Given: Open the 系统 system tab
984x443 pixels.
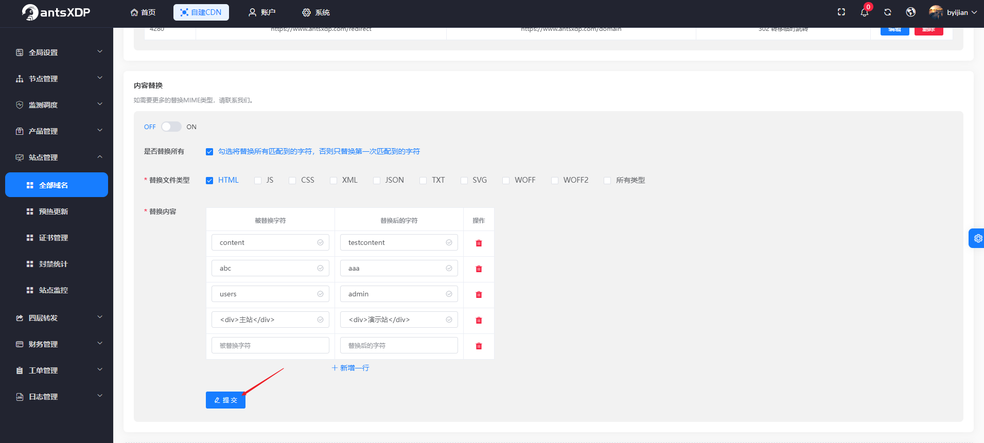Looking at the screenshot, I should pos(316,12).
